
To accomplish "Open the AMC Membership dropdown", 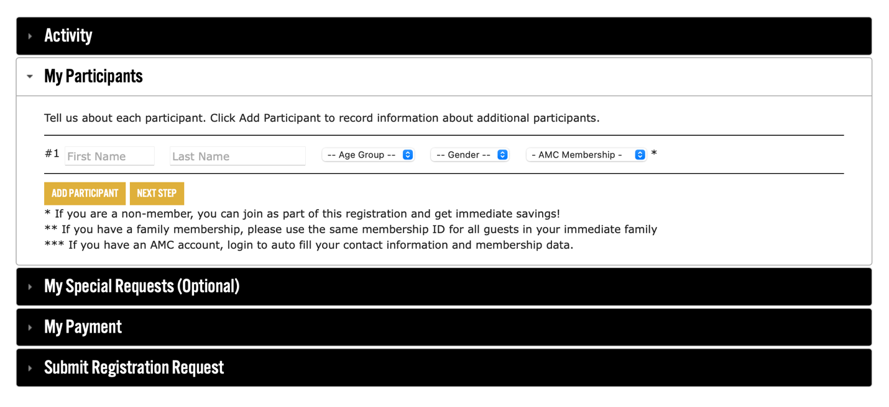I will click(x=586, y=155).
